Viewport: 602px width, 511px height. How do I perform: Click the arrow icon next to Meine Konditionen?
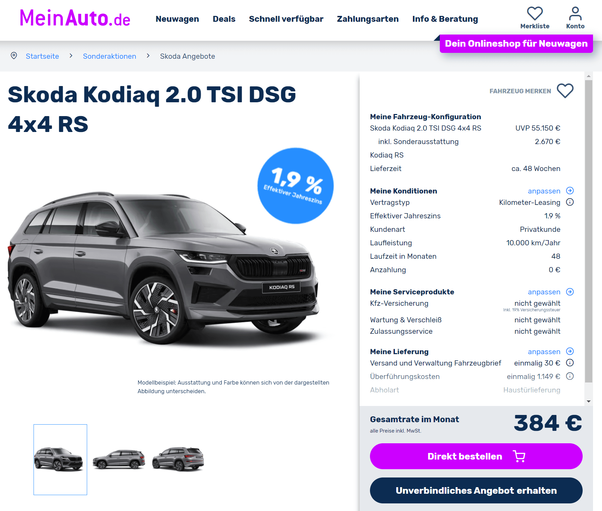click(570, 191)
